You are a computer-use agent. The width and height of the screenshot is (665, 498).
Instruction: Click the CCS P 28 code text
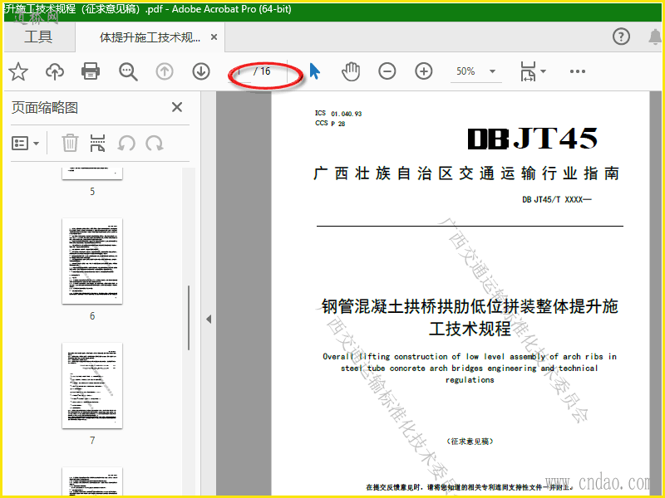pos(330,123)
